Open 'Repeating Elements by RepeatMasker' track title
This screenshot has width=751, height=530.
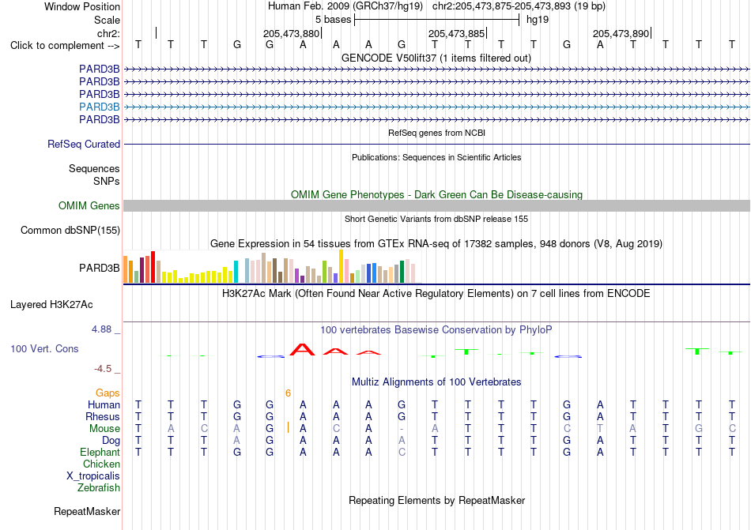point(436,500)
